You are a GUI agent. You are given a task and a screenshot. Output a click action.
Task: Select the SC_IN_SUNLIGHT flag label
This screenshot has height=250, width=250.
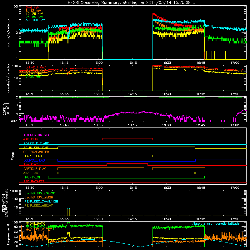click(36, 147)
